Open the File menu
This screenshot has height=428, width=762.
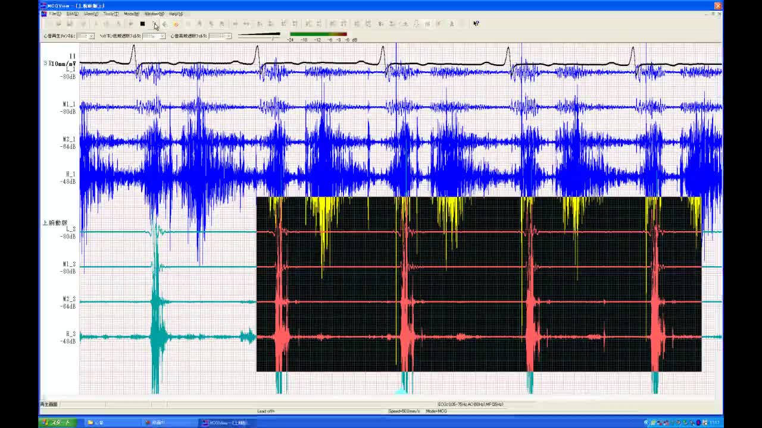[55, 14]
